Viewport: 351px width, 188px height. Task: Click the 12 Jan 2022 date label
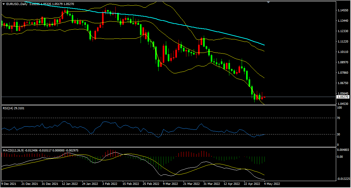coord(70,184)
